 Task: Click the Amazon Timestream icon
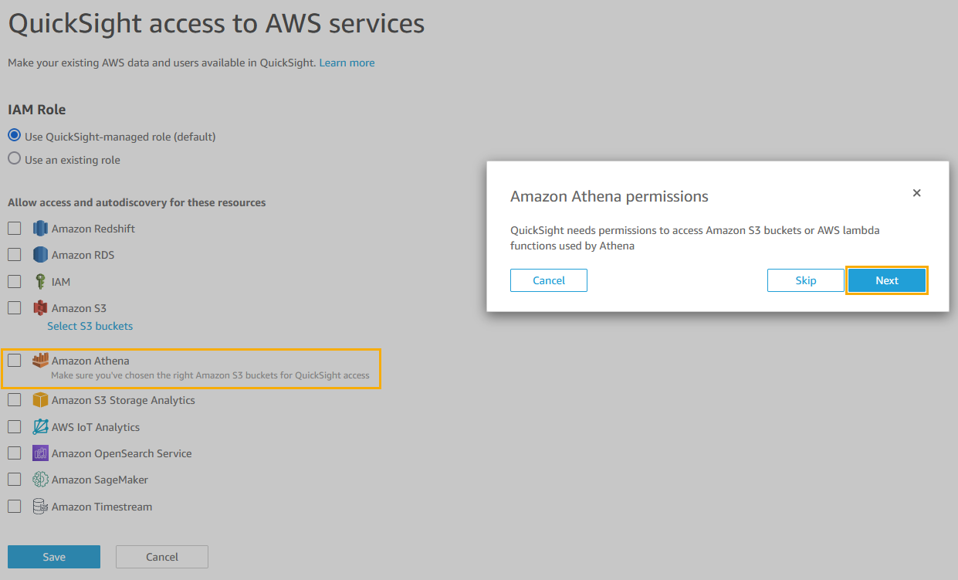(x=40, y=507)
